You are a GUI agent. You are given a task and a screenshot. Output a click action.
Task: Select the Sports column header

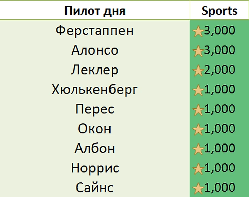click(219, 11)
